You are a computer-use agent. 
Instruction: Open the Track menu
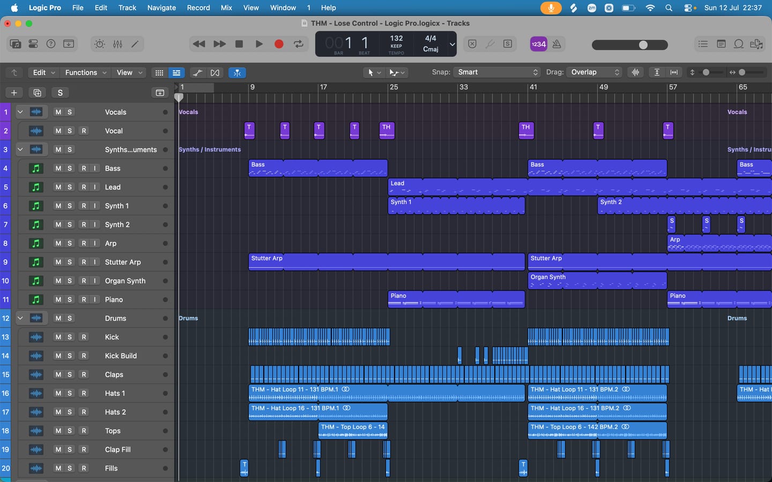pos(128,7)
